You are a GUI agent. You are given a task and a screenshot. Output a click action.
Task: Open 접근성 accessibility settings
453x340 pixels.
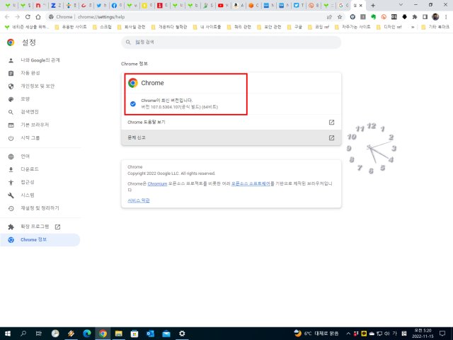[40, 182]
